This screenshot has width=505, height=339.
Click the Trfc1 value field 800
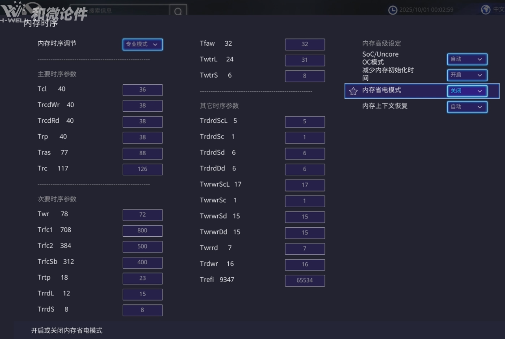[143, 230]
